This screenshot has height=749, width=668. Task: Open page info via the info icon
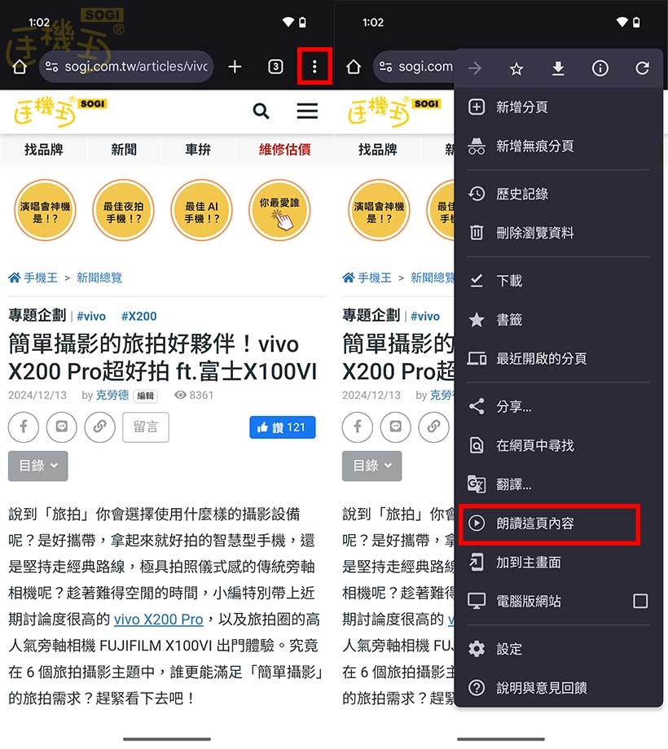(x=600, y=68)
